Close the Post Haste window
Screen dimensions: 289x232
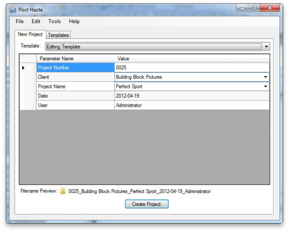270,8
